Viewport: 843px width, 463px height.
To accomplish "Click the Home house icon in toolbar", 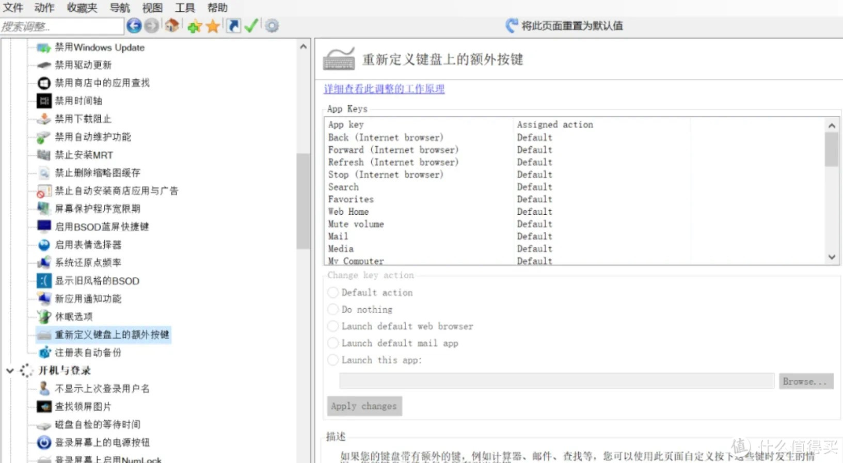I will 172,25.
